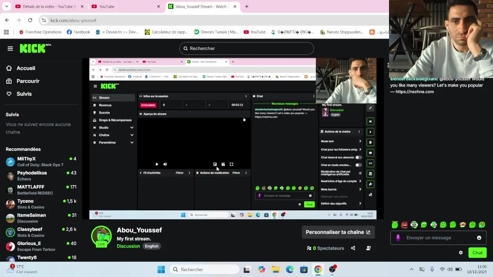493x277 pixels.
Task: Go back in the browser
Action: (7, 20)
